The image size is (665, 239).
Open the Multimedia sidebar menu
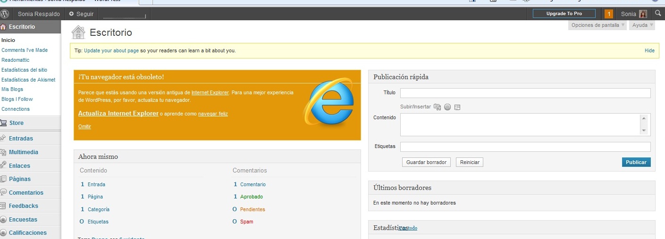(24, 152)
